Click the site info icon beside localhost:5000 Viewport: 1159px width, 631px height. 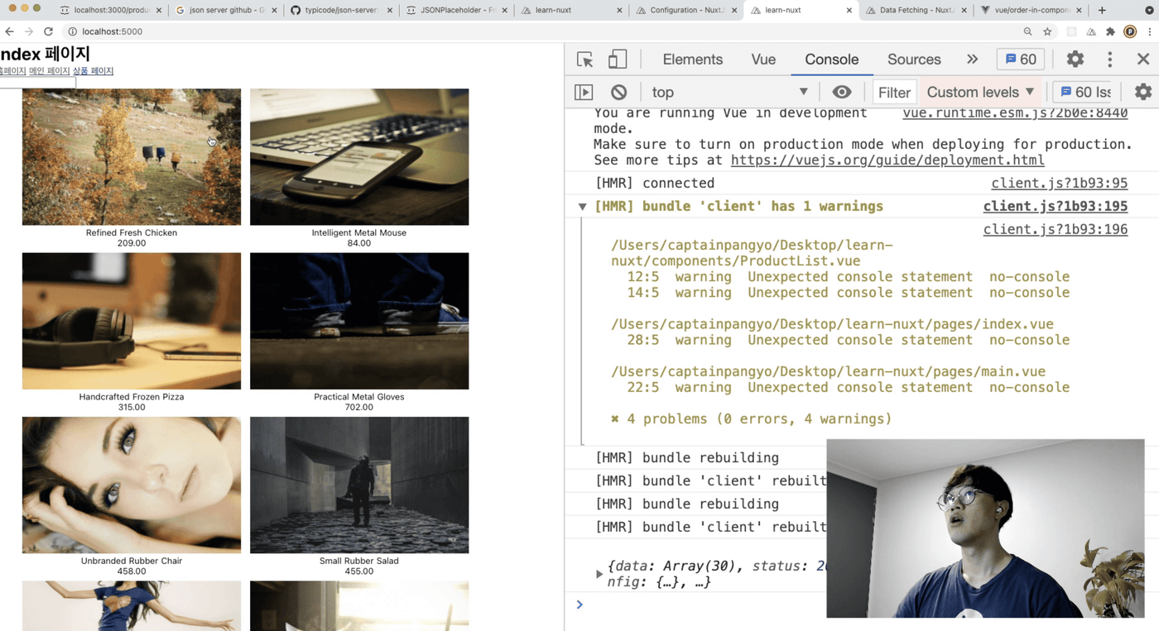tap(72, 31)
